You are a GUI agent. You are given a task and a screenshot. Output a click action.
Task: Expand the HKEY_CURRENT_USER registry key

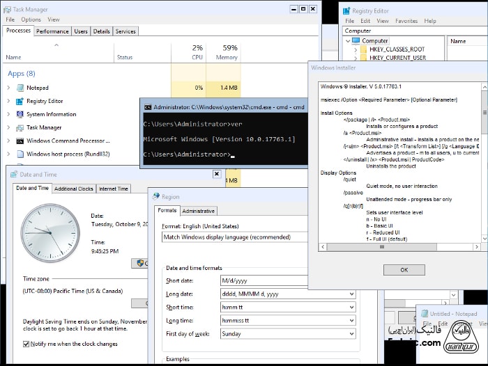coord(355,58)
